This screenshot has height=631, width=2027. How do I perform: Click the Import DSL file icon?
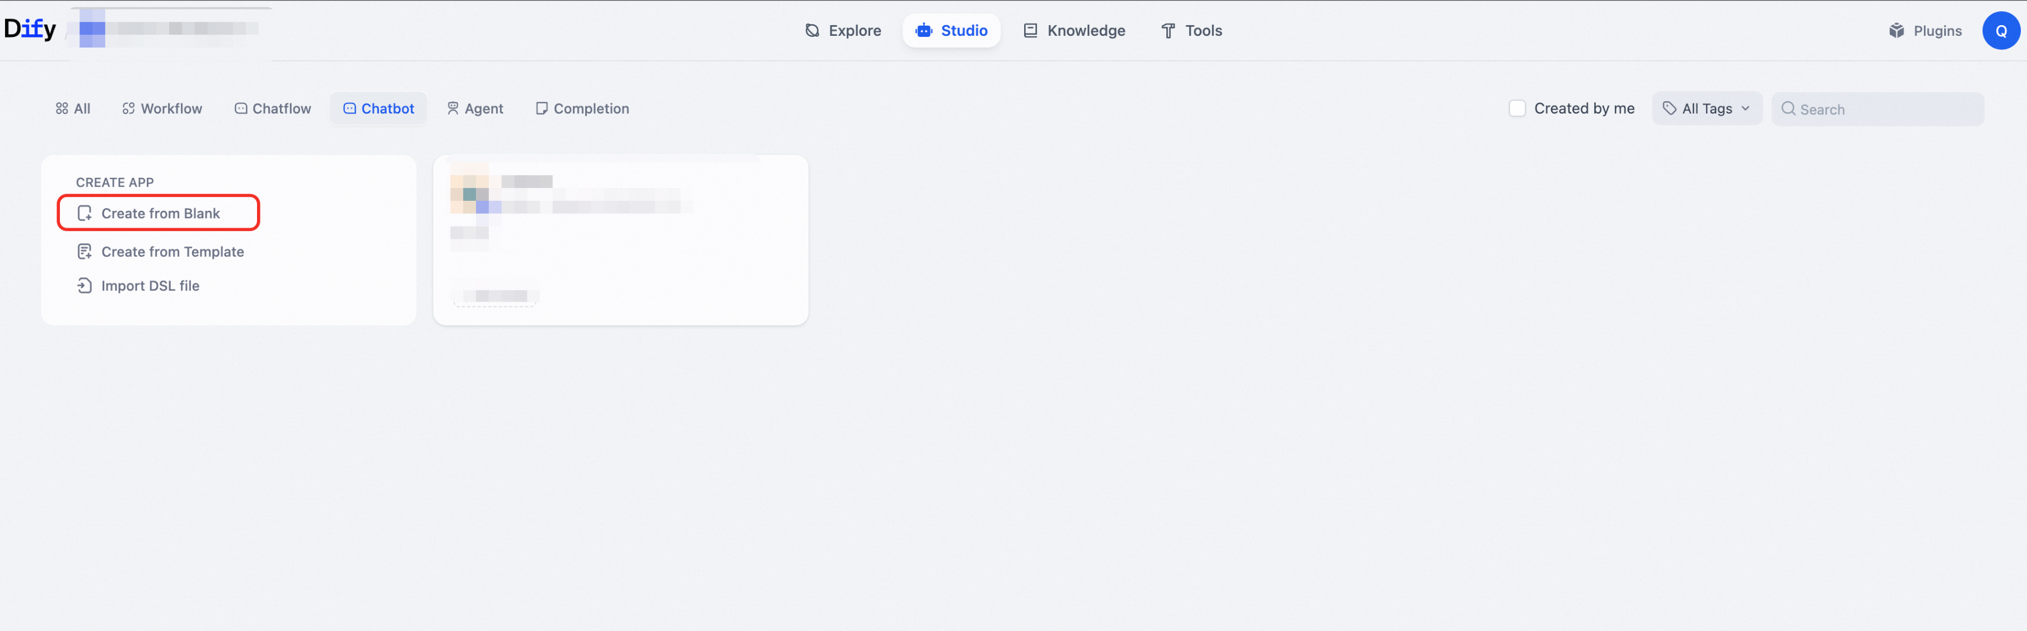click(84, 285)
